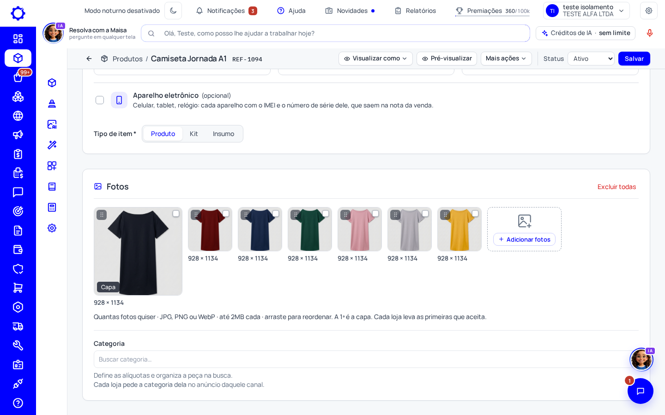Tick the checkbox on the yellow shirt photo
This screenshot has width=665, height=415.
click(x=475, y=213)
